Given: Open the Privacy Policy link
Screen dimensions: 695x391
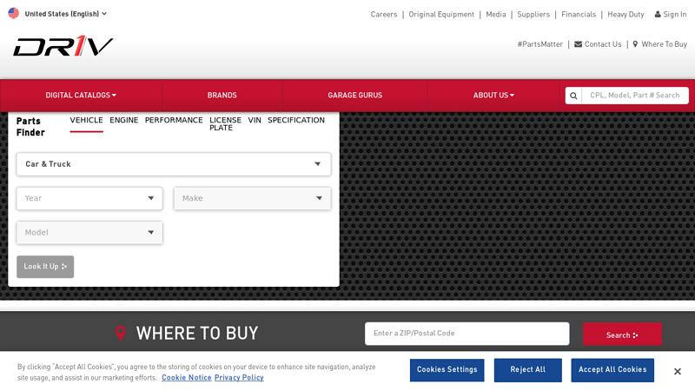Looking at the screenshot, I should pyautogui.click(x=239, y=378).
